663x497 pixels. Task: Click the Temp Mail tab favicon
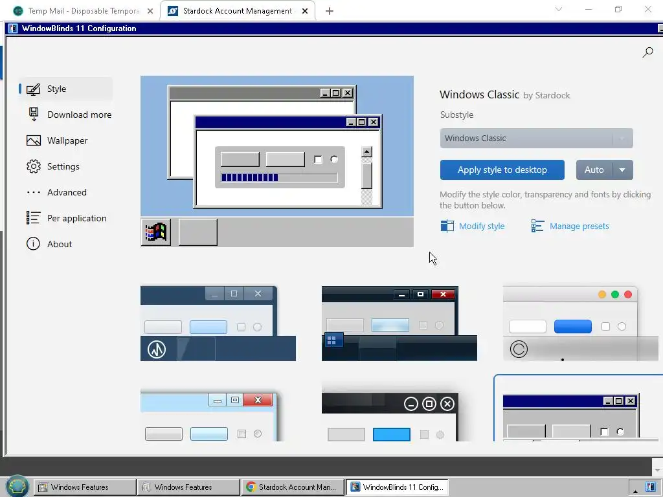tap(18, 11)
